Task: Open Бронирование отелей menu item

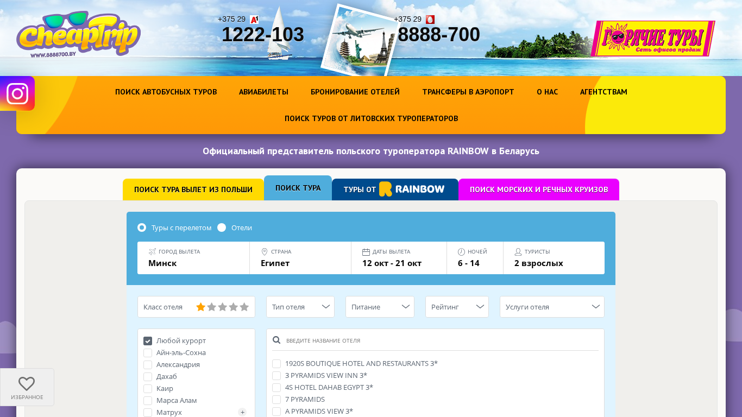Action: pos(355,92)
